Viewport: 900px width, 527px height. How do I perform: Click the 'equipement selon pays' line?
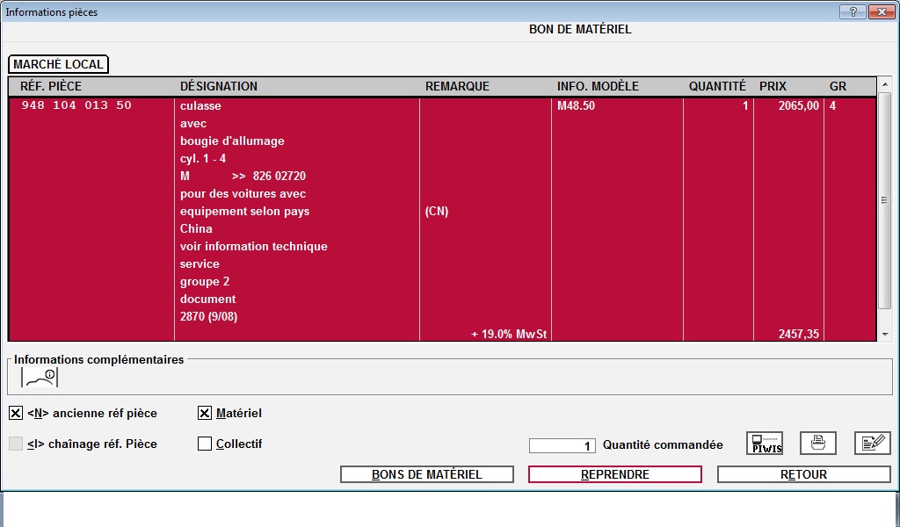244,211
